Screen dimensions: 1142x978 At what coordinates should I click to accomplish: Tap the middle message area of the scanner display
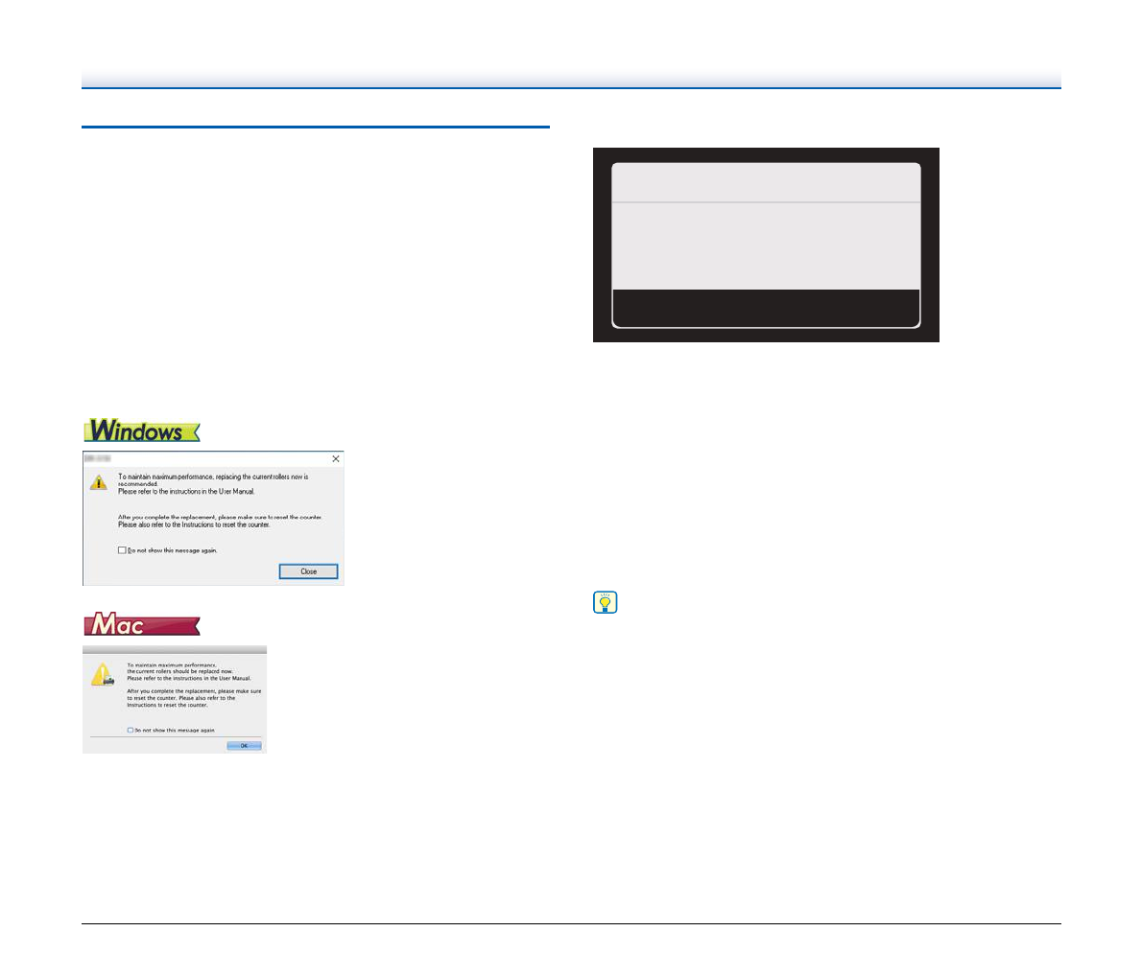point(765,245)
